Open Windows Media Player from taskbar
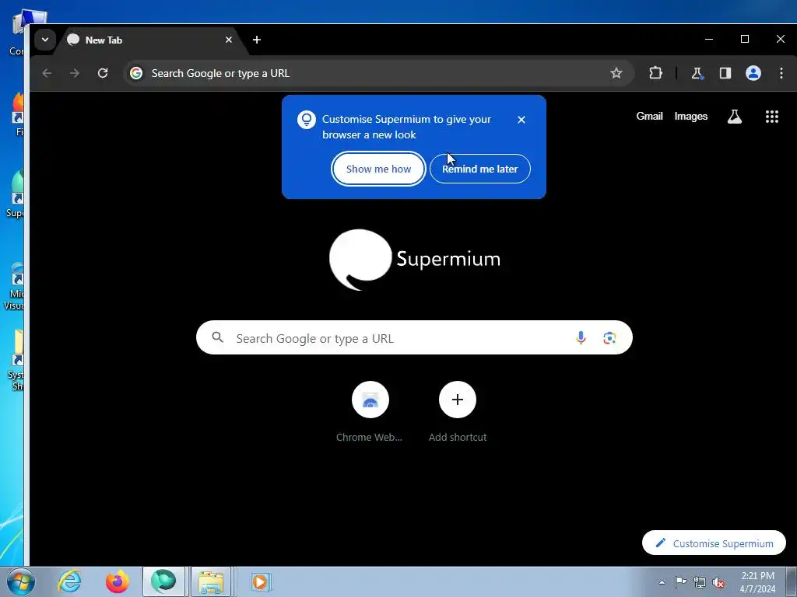 (260, 581)
